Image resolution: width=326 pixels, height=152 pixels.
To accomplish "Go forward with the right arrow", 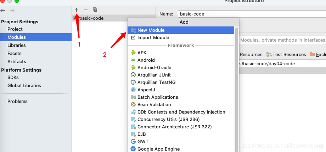I will tap(12, 11).
